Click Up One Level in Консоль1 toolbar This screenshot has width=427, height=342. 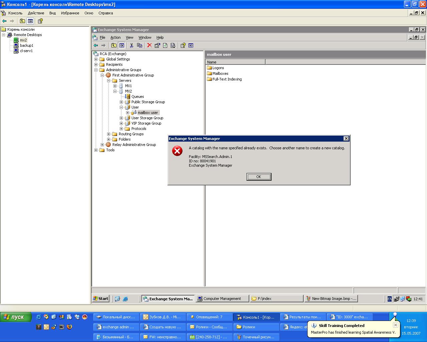pyautogui.click(x=22, y=21)
